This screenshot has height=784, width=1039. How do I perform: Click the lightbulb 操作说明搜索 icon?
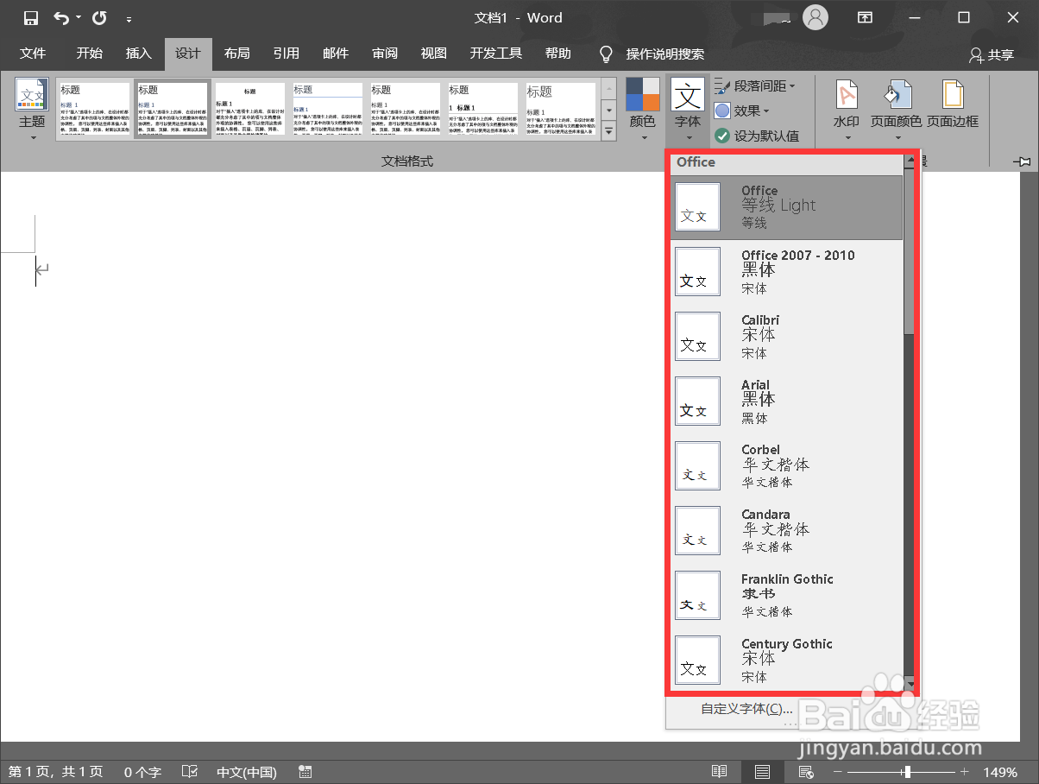606,54
